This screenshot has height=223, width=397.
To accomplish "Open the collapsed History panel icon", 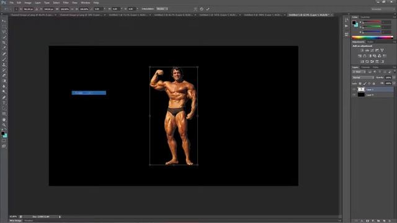I will click(347, 20).
